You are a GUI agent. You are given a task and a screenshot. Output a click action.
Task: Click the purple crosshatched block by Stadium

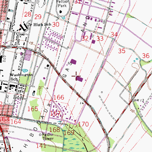coord(28,55)
